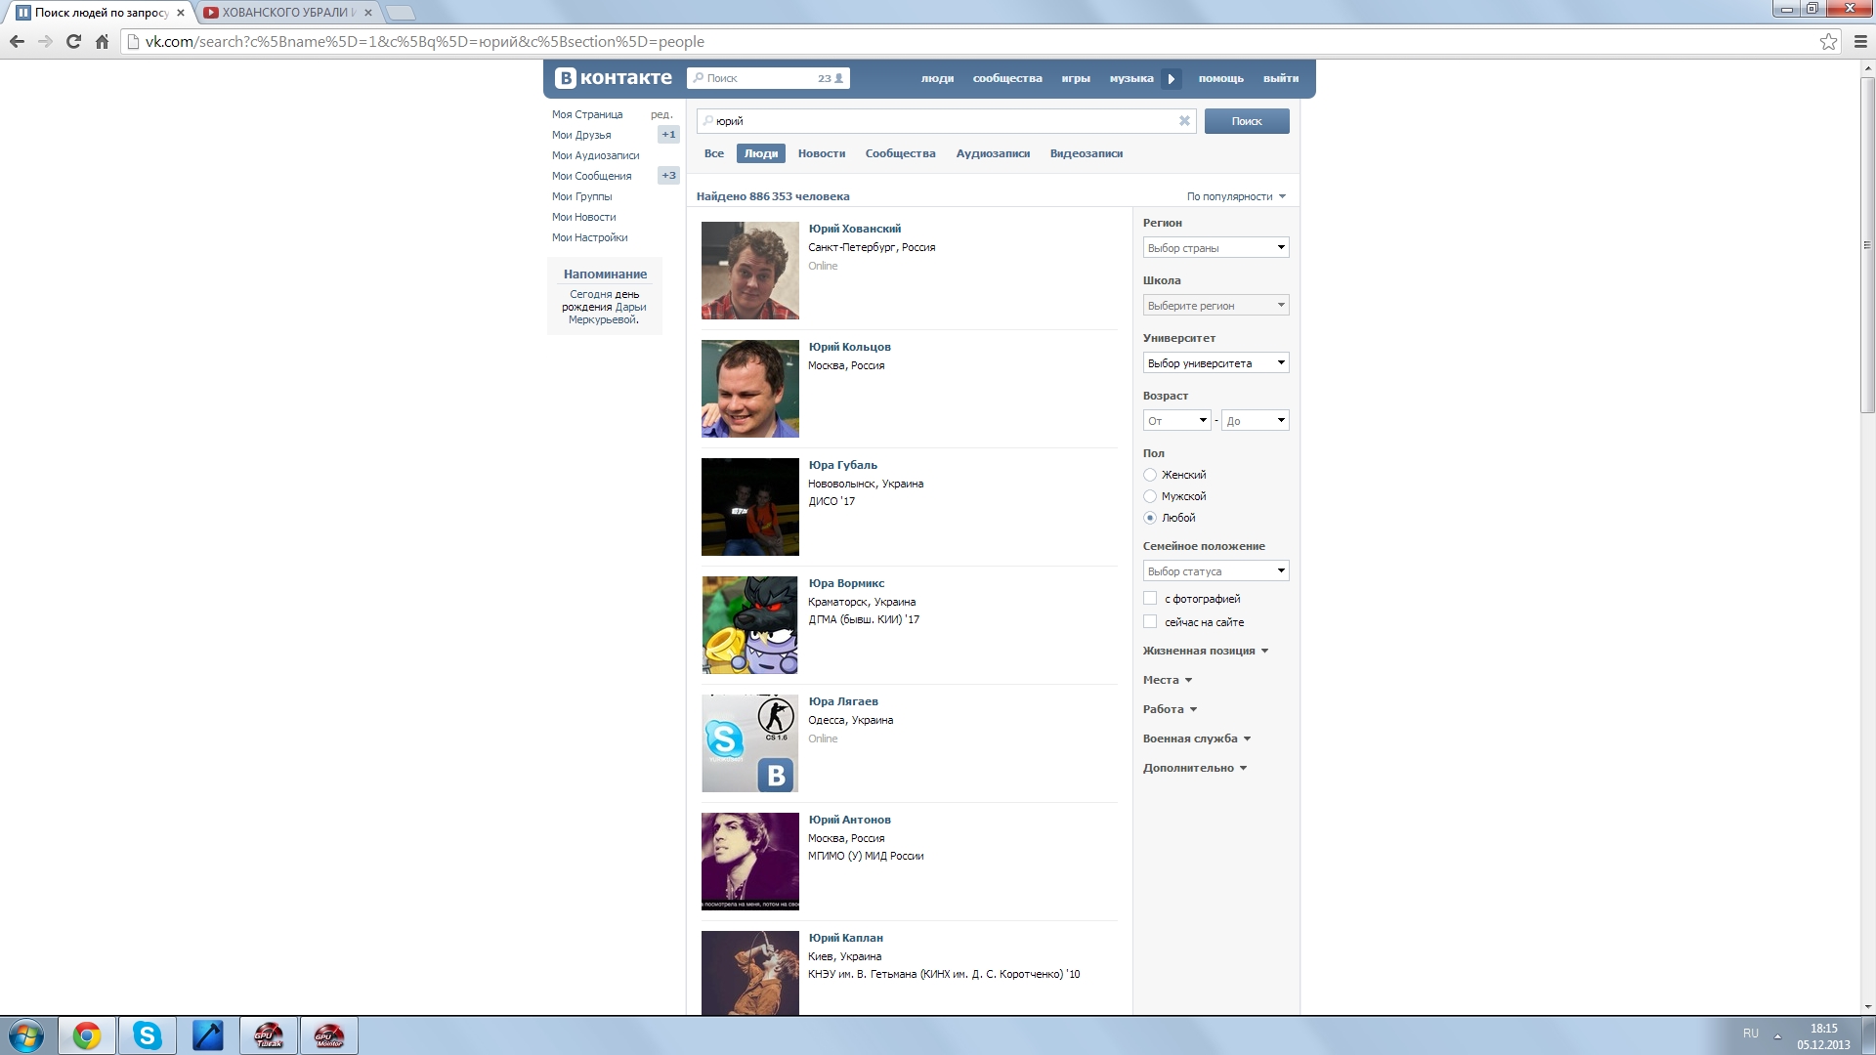Open the 'Выбор страны' region dropdown

pos(1215,248)
